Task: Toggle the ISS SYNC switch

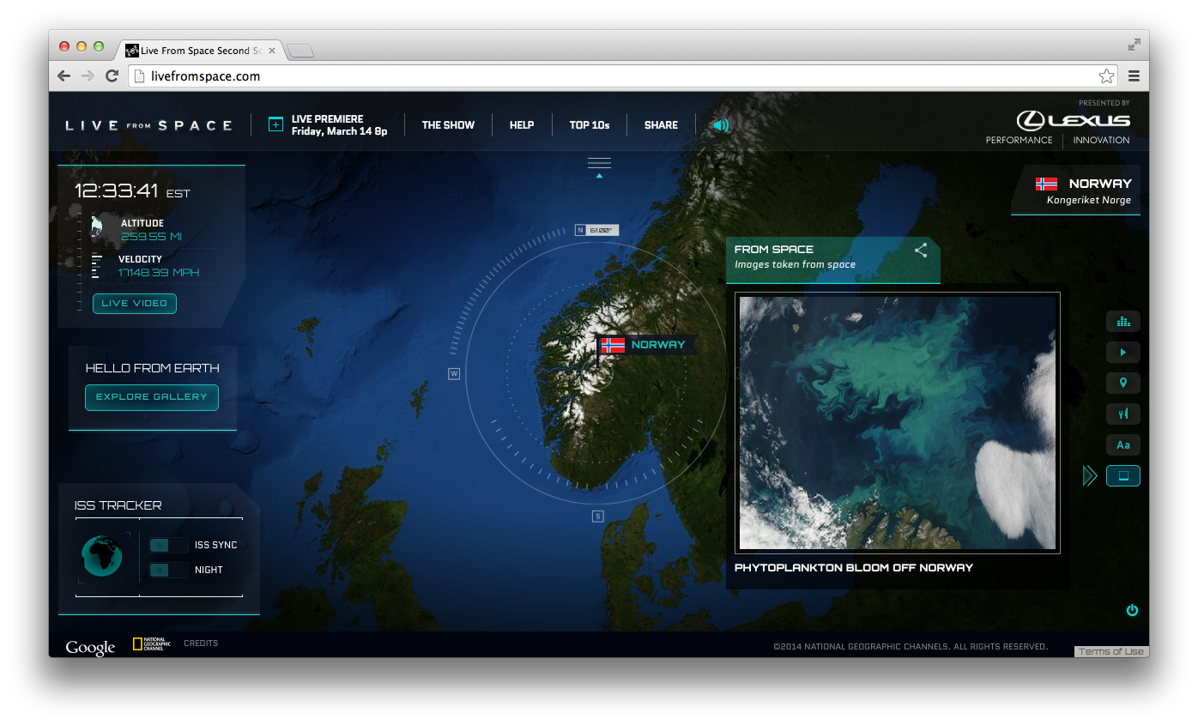Action: pyautogui.click(x=168, y=545)
